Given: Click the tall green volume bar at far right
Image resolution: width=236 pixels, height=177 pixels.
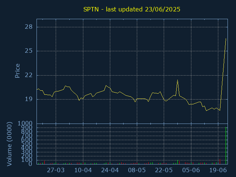Looking at the screenshot, I should pos(226,146).
